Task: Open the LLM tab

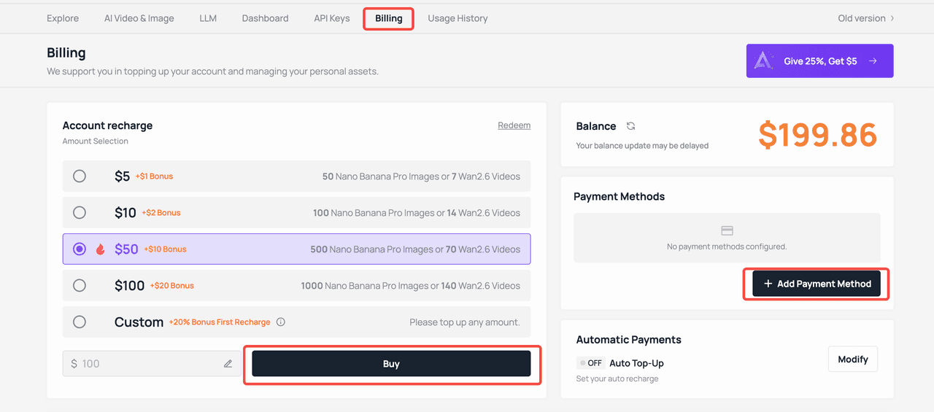Action: click(x=208, y=18)
